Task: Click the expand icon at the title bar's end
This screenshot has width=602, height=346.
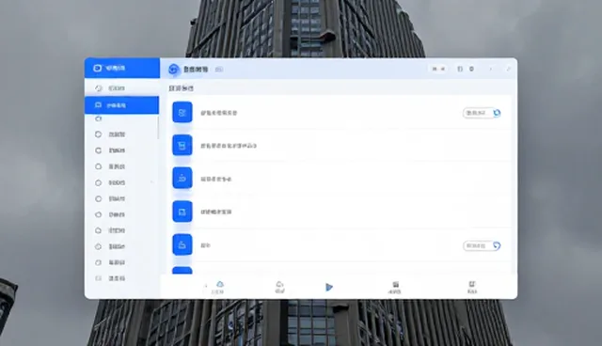Action: (x=508, y=69)
